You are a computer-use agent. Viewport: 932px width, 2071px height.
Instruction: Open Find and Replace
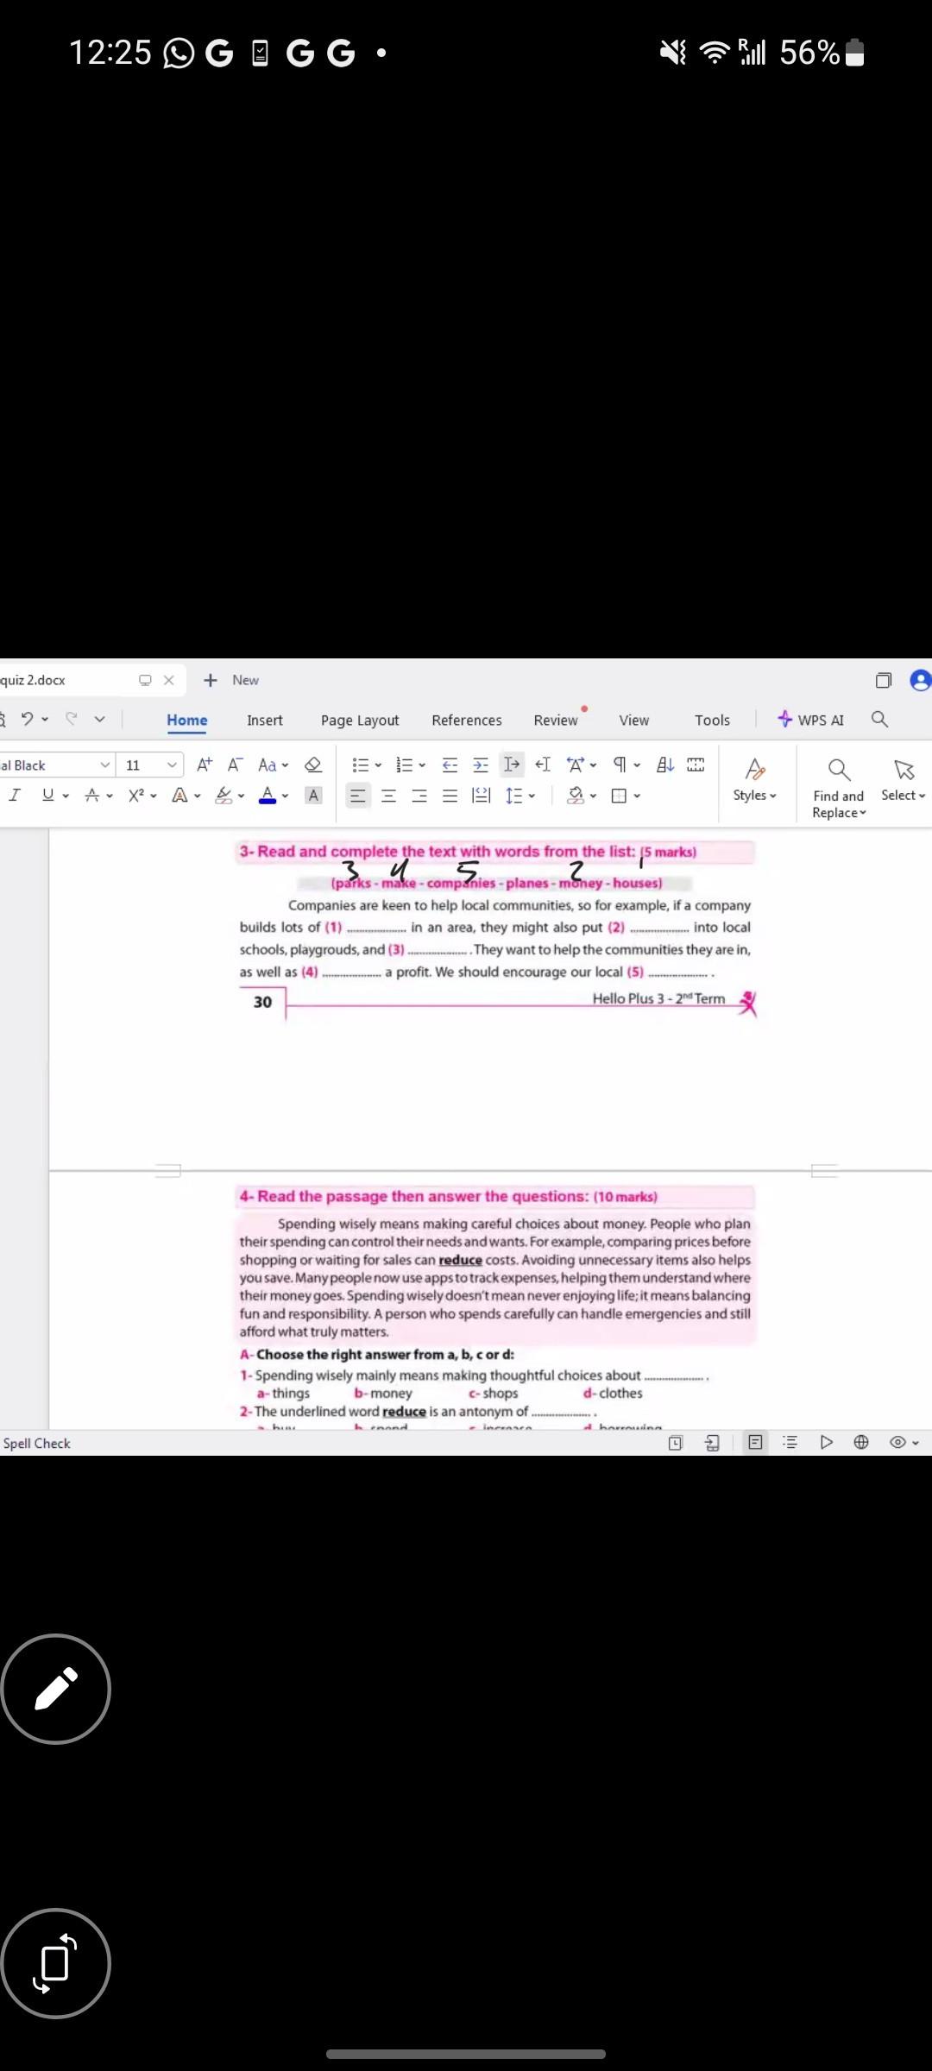[839, 789]
